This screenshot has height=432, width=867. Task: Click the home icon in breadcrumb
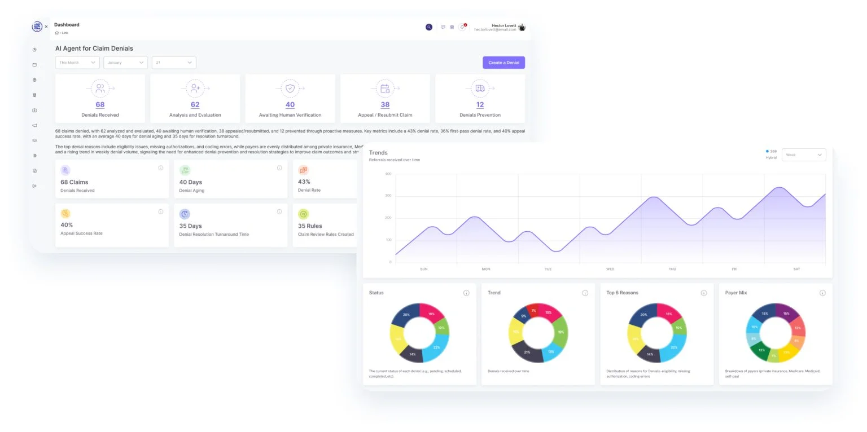[57, 33]
